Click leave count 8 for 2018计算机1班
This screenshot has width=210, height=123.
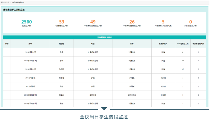tap(183, 52)
